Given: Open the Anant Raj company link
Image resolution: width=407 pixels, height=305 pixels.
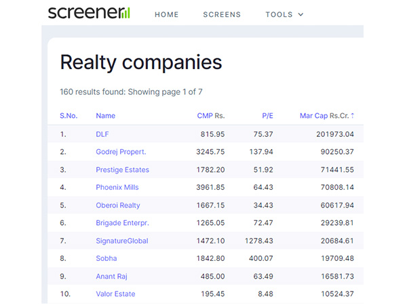Looking at the screenshot, I should point(111,277).
